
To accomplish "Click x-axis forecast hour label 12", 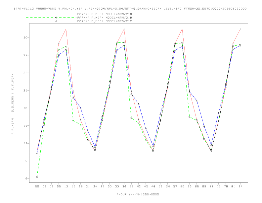I will 66,186.
